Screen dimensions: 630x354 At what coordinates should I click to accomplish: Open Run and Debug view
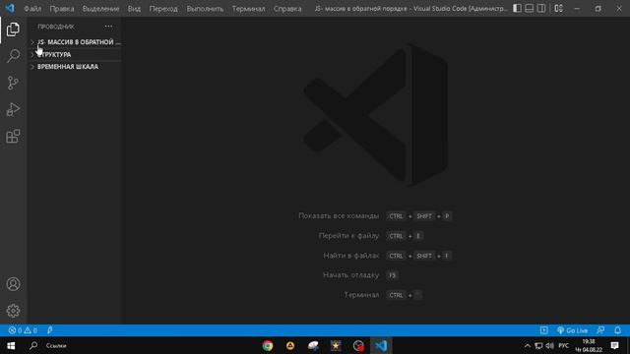point(13,109)
